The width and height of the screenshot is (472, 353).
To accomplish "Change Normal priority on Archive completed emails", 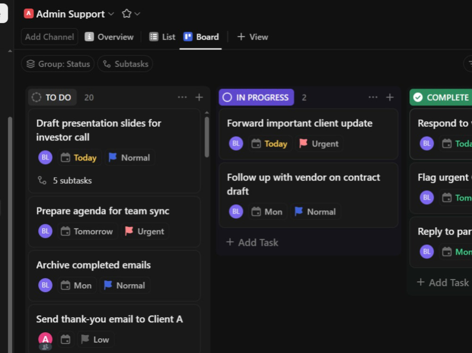I will tap(125, 285).
